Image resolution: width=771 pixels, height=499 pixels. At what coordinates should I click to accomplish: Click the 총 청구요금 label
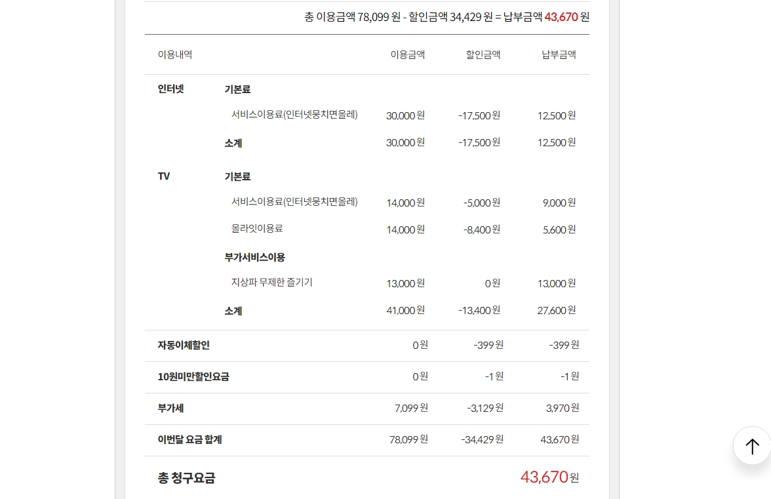pos(186,478)
